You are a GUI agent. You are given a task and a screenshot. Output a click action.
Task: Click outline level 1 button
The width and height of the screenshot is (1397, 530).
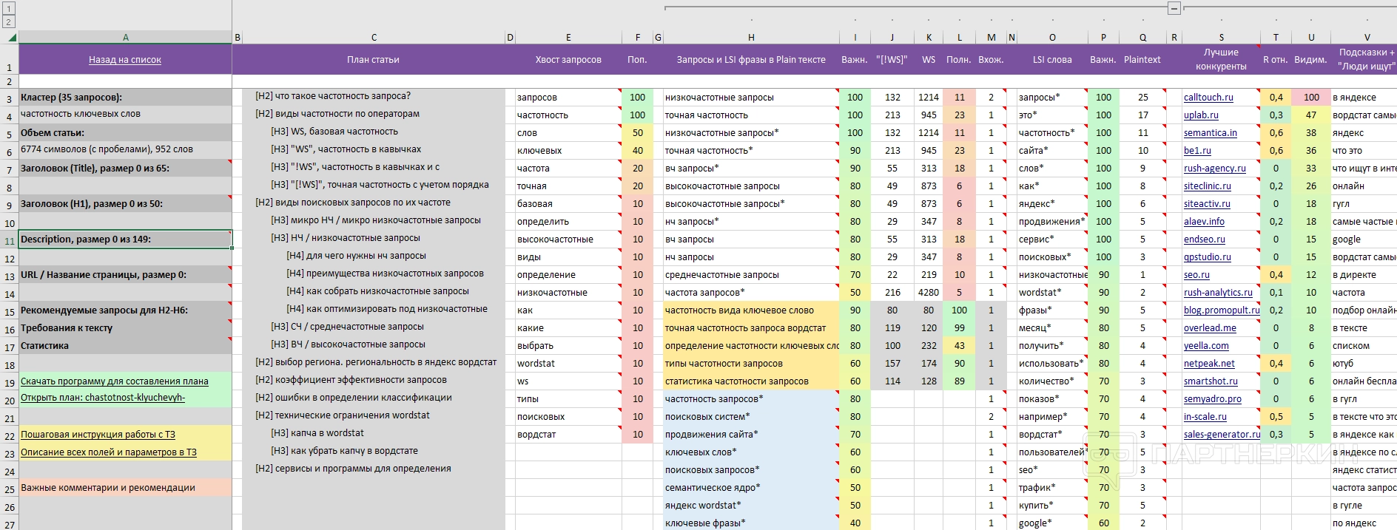click(9, 9)
